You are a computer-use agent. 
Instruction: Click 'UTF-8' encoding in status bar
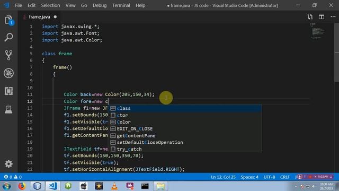(269, 177)
